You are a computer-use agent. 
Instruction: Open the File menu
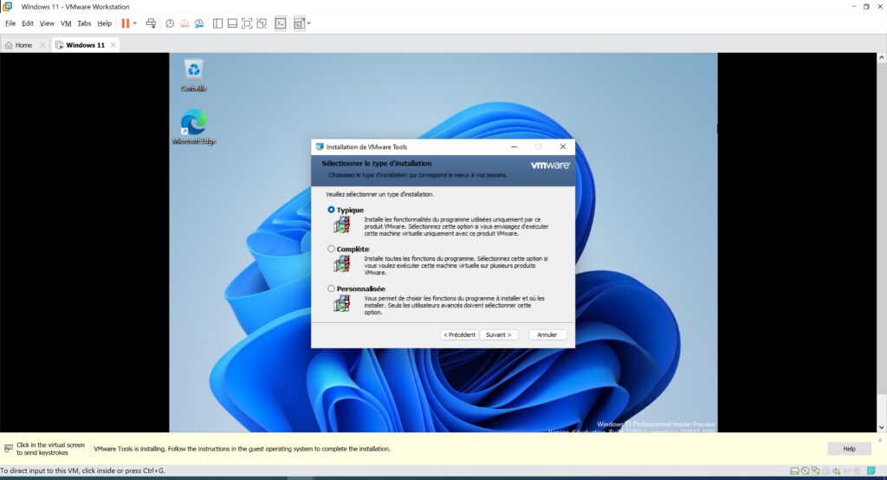(10, 23)
